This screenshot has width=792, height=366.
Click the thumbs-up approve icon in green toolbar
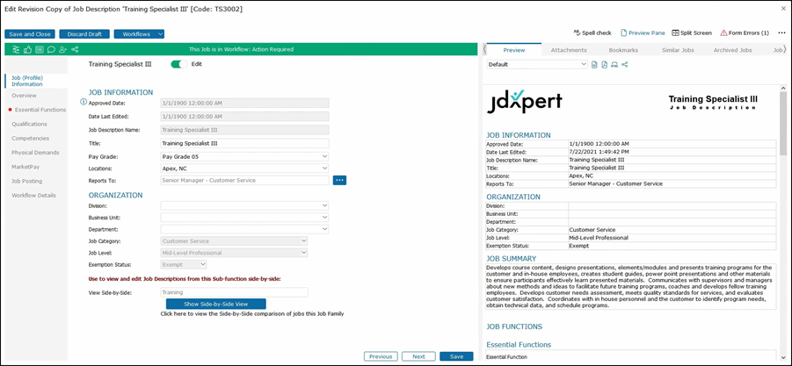(x=28, y=49)
